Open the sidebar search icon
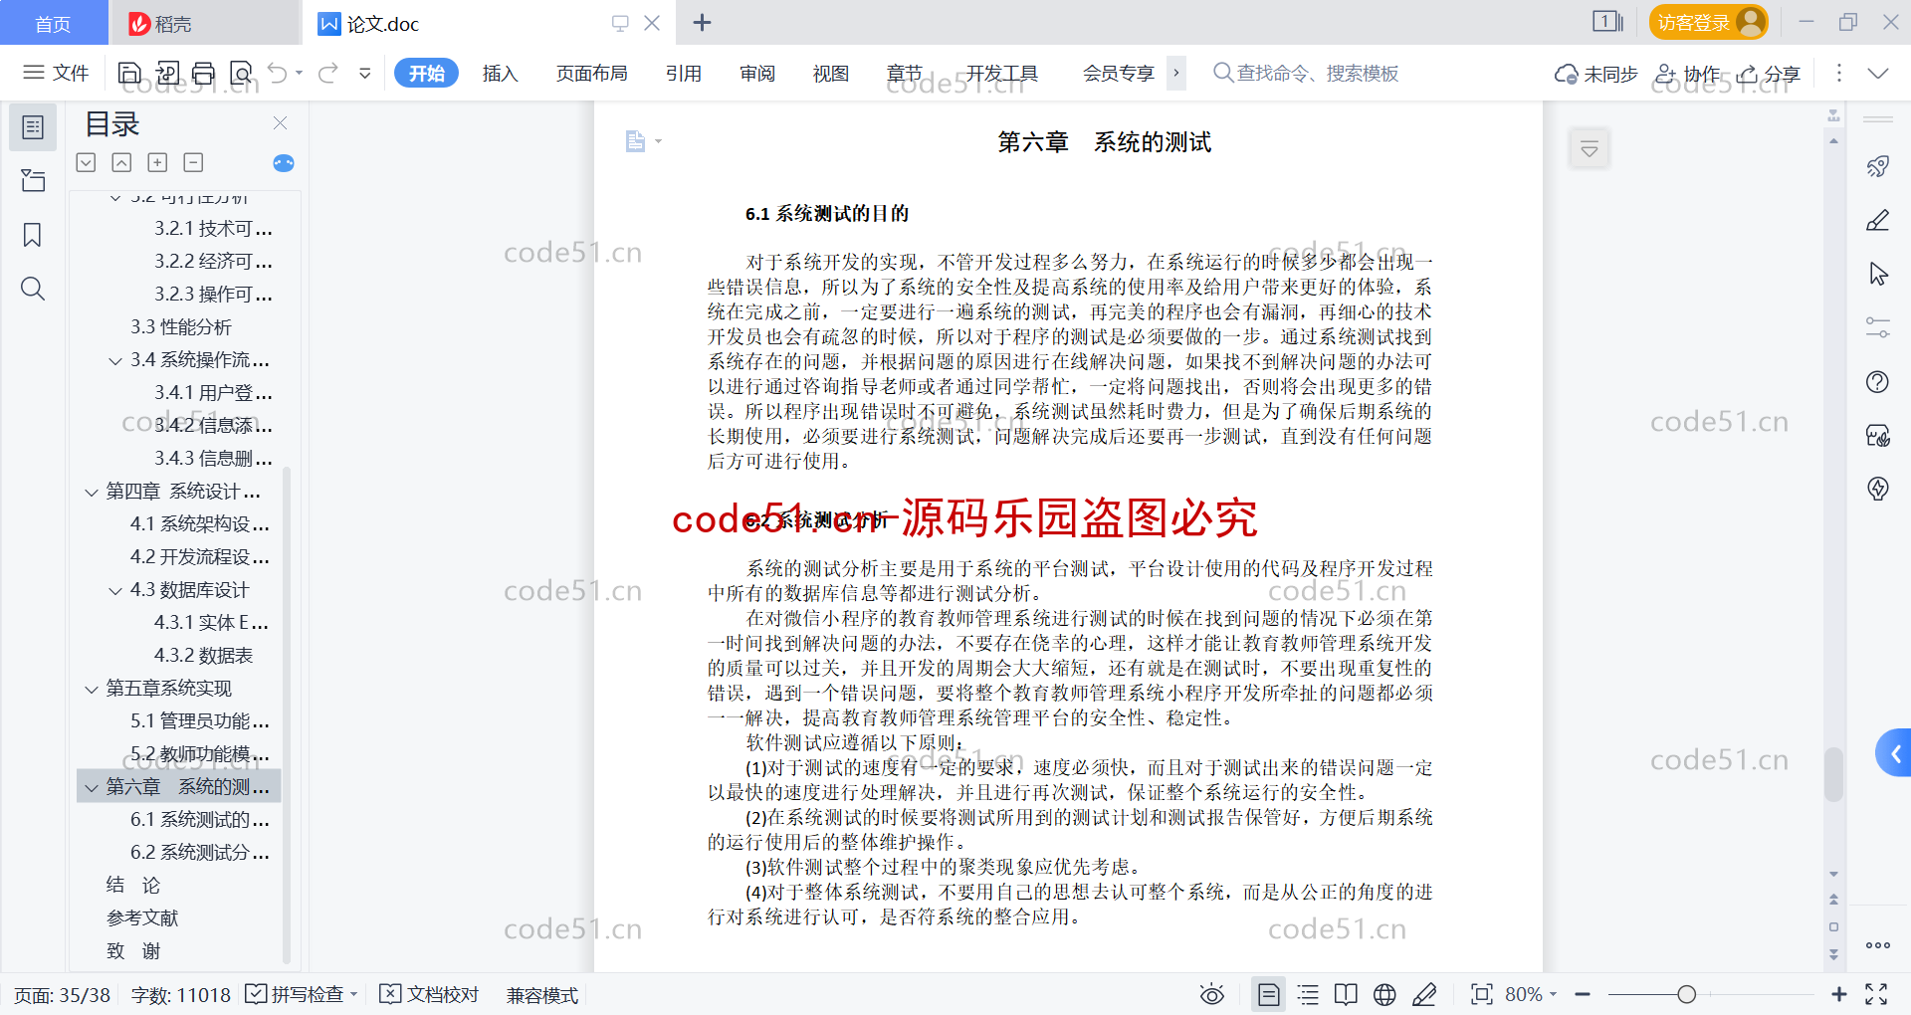 coord(33,289)
